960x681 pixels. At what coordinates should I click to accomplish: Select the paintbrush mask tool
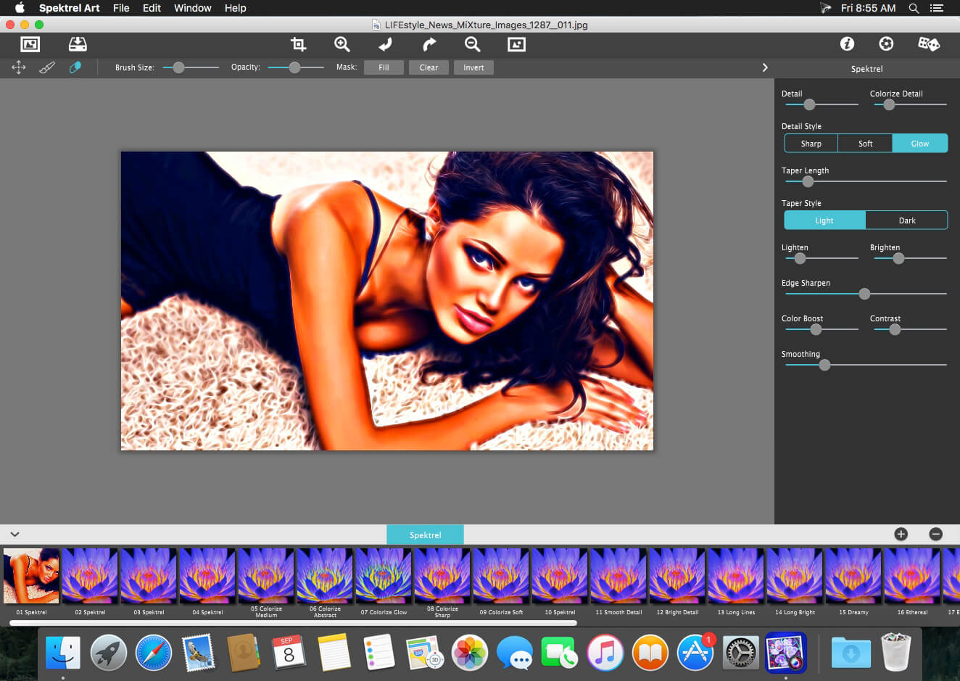(x=47, y=67)
